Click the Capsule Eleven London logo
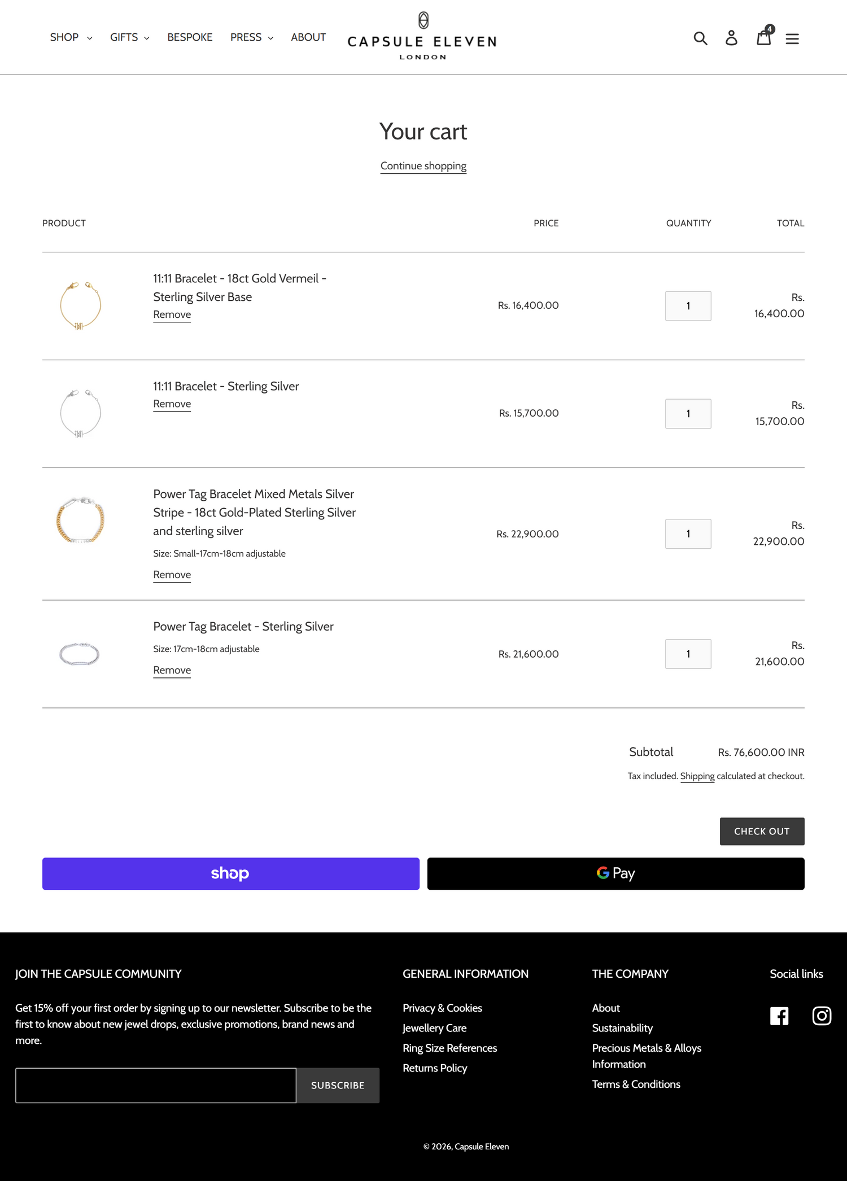847x1181 pixels. click(x=422, y=36)
